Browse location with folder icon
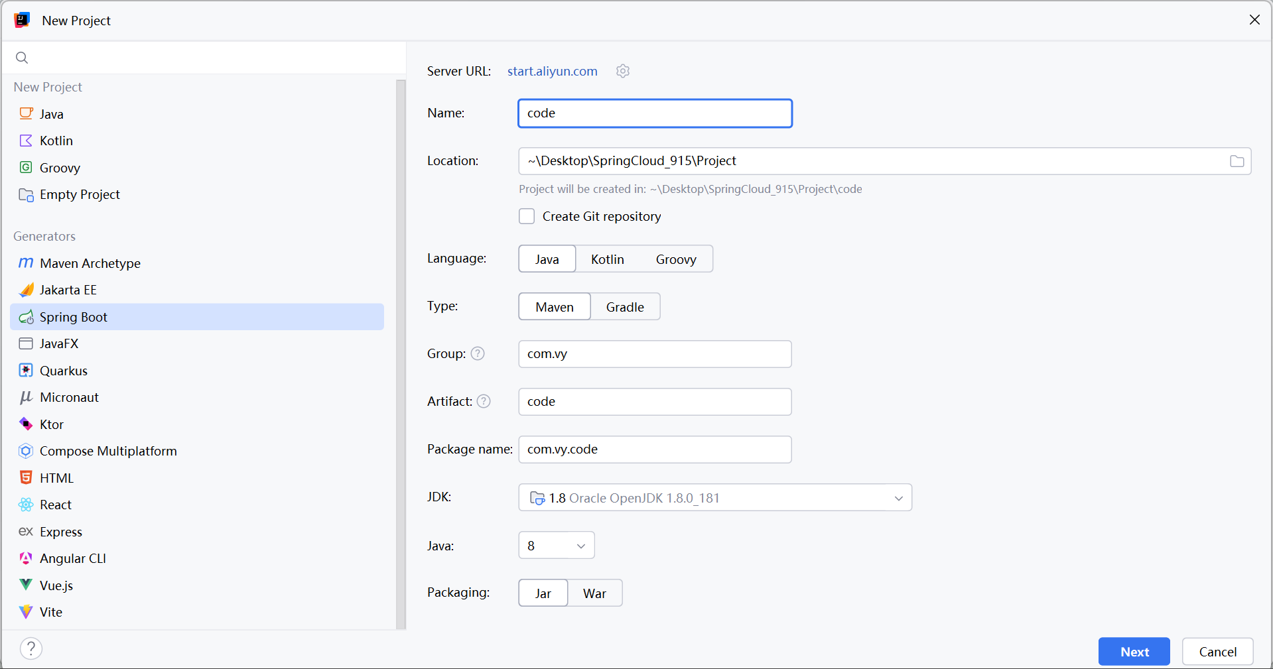The height and width of the screenshot is (669, 1273). (1237, 161)
